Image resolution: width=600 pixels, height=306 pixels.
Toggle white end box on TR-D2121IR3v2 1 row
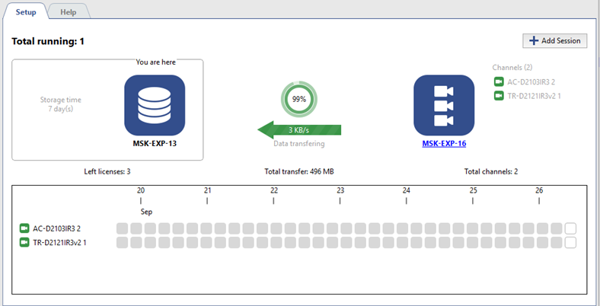click(570, 243)
